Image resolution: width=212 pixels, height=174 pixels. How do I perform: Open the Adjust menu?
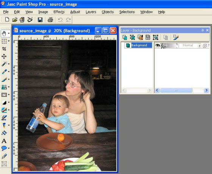[x=75, y=12]
